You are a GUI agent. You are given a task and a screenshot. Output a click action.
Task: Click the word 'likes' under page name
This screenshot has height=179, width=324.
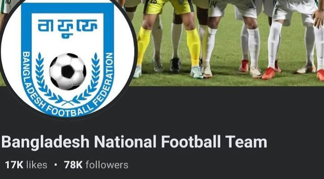tap(37, 165)
